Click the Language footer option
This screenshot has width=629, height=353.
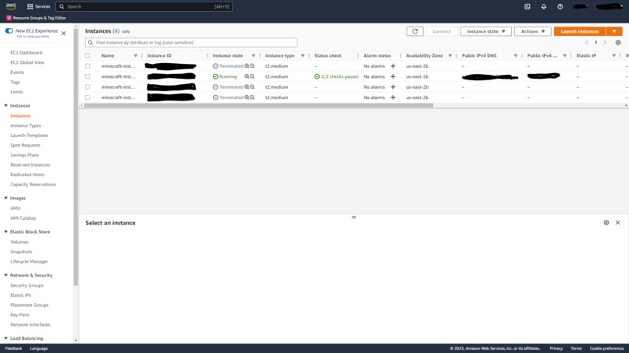(x=39, y=348)
